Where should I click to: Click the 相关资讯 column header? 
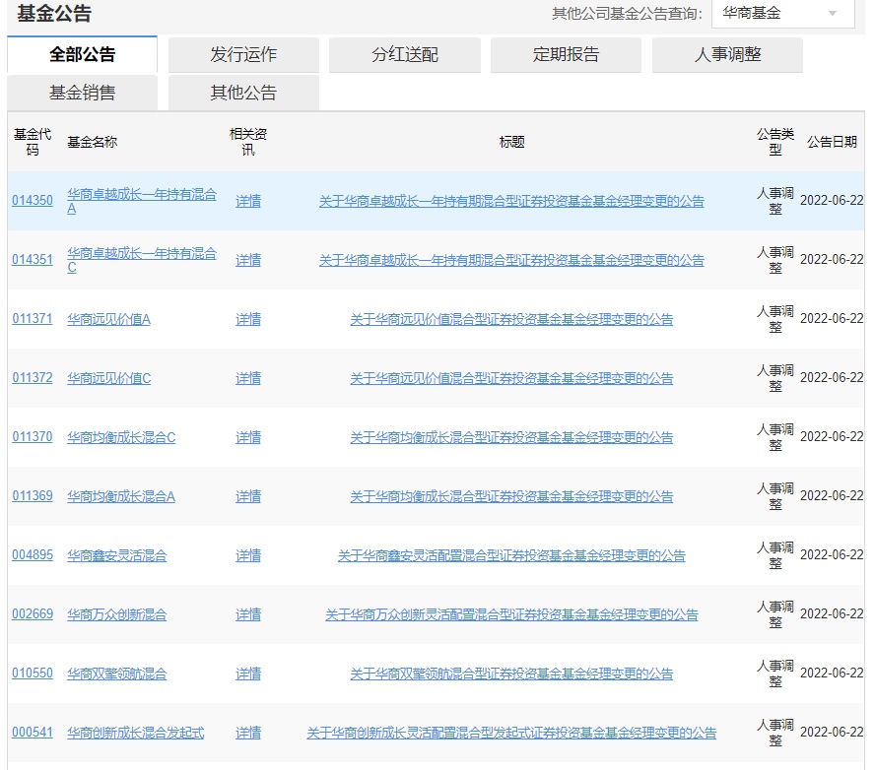(x=248, y=142)
